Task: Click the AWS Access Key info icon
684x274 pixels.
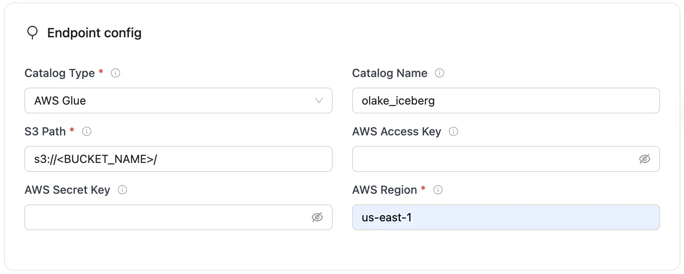Action: pos(454,131)
